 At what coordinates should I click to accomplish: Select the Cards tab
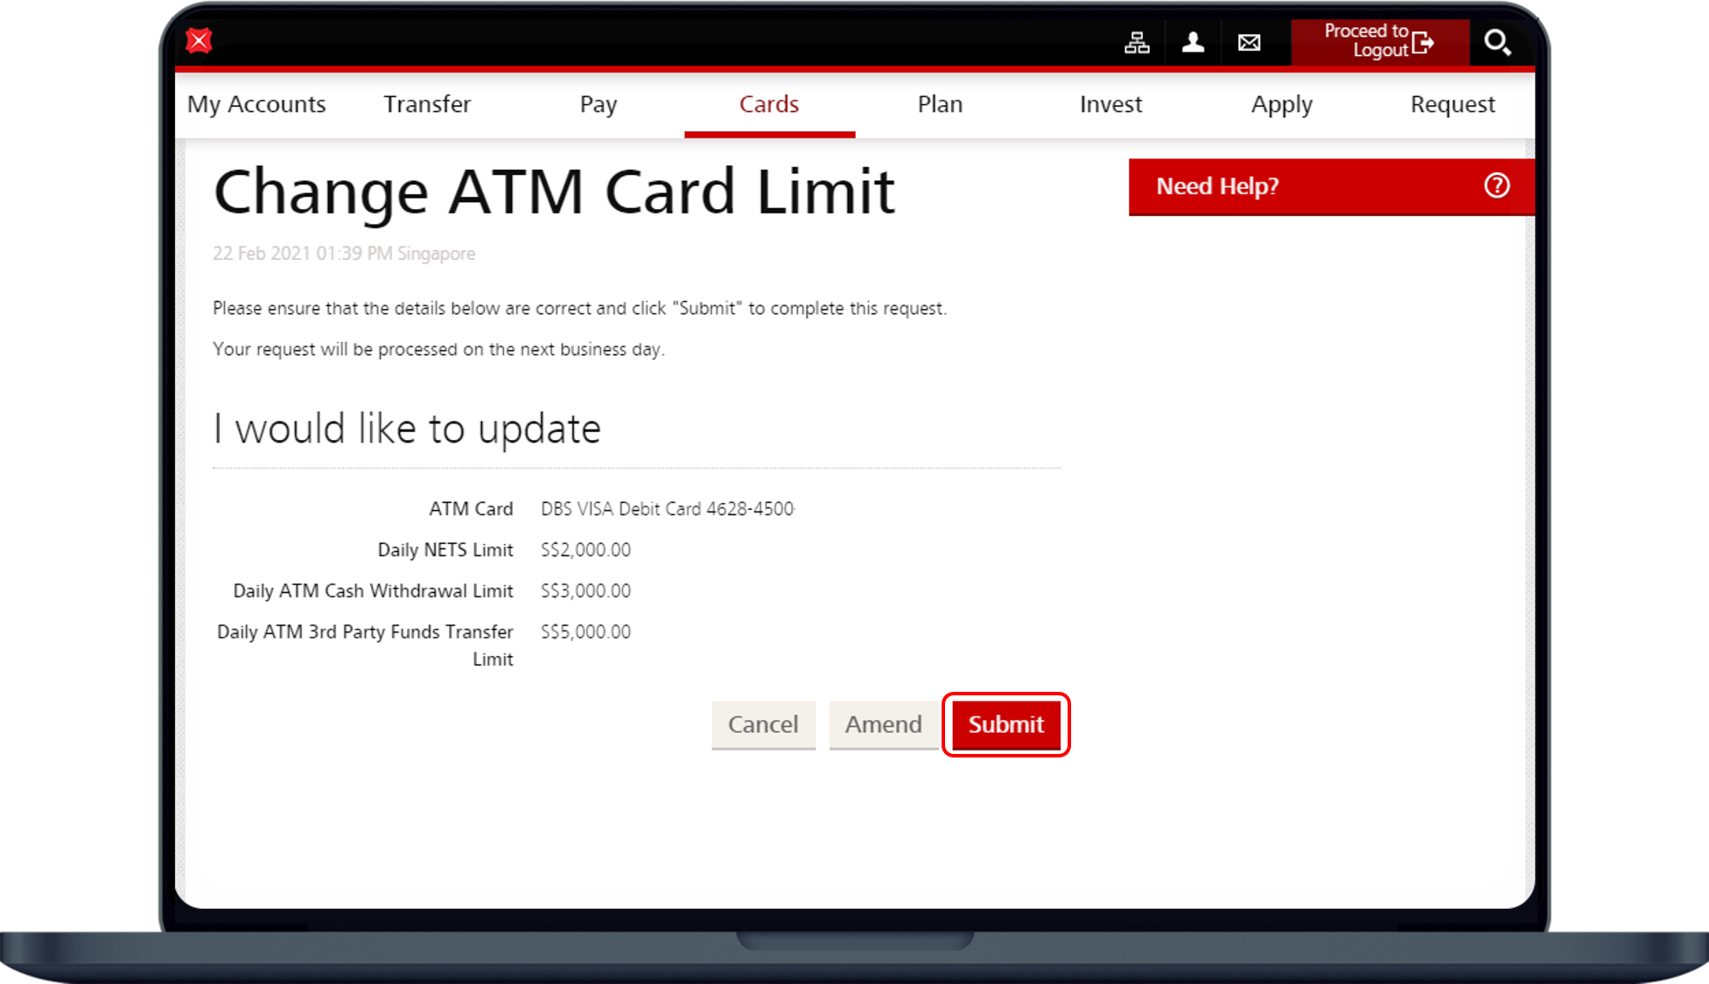click(x=769, y=104)
